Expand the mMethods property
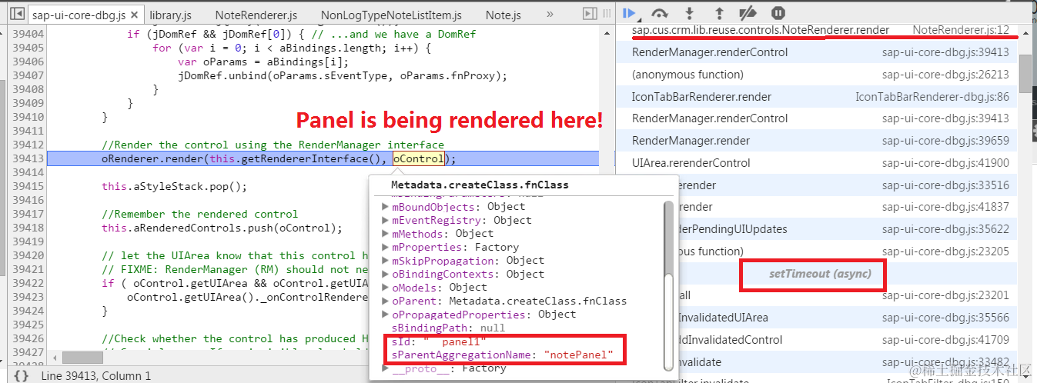Screen dimensions: 1037x383 click(x=386, y=234)
